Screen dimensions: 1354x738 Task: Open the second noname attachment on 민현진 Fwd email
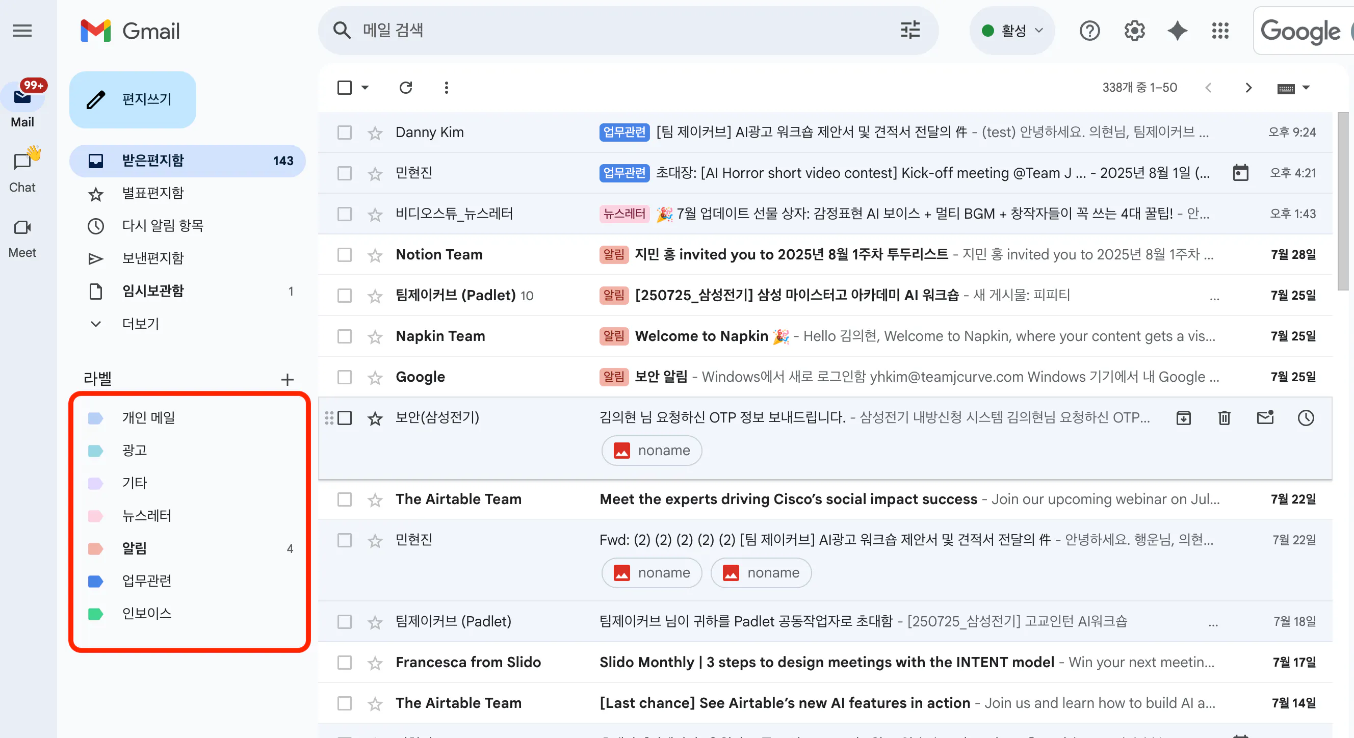pyautogui.click(x=761, y=572)
